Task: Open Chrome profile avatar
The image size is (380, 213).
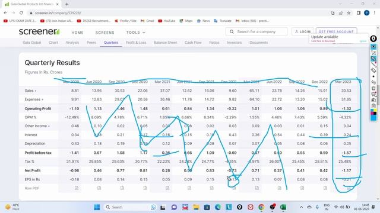Action: click(x=366, y=13)
